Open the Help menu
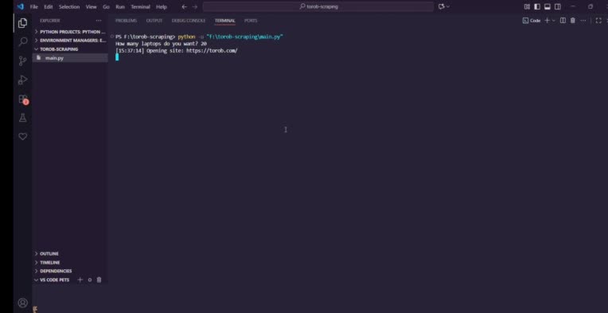The height and width of the screenshot is (313, 608). pos(162,6)
